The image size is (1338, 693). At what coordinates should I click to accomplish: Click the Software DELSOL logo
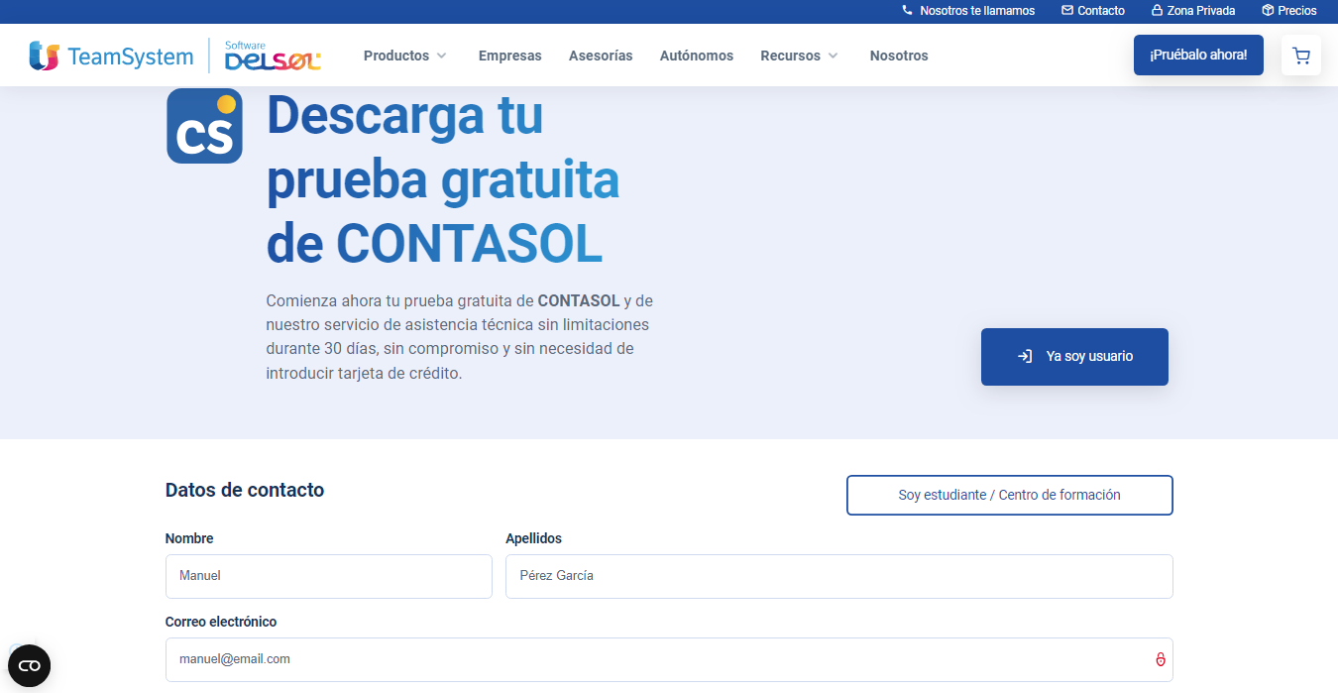273,57
